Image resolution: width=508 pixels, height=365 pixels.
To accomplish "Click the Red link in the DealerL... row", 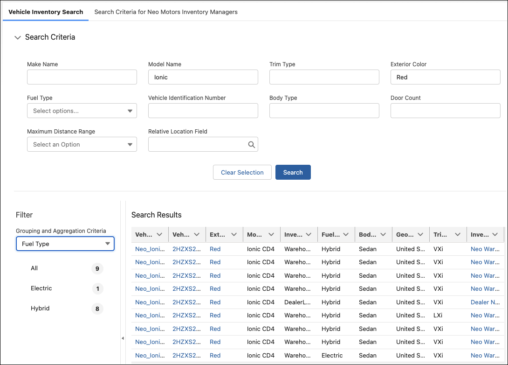I will 215,302.
